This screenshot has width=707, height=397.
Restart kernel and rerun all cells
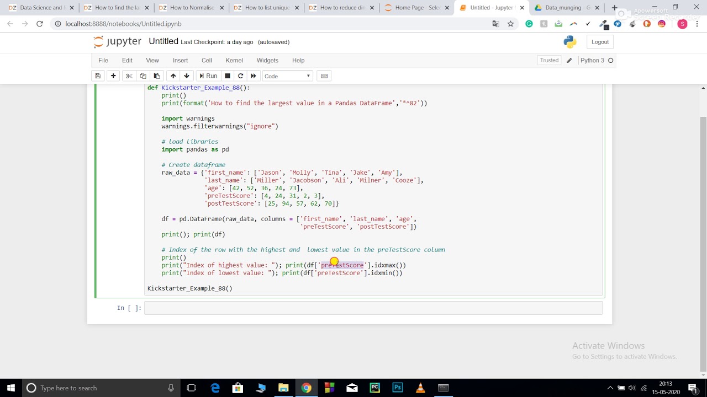tap(254, 76)
